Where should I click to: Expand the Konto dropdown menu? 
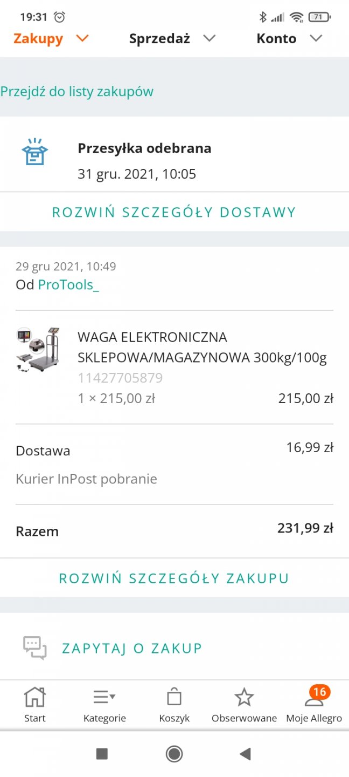pos(289,39)
